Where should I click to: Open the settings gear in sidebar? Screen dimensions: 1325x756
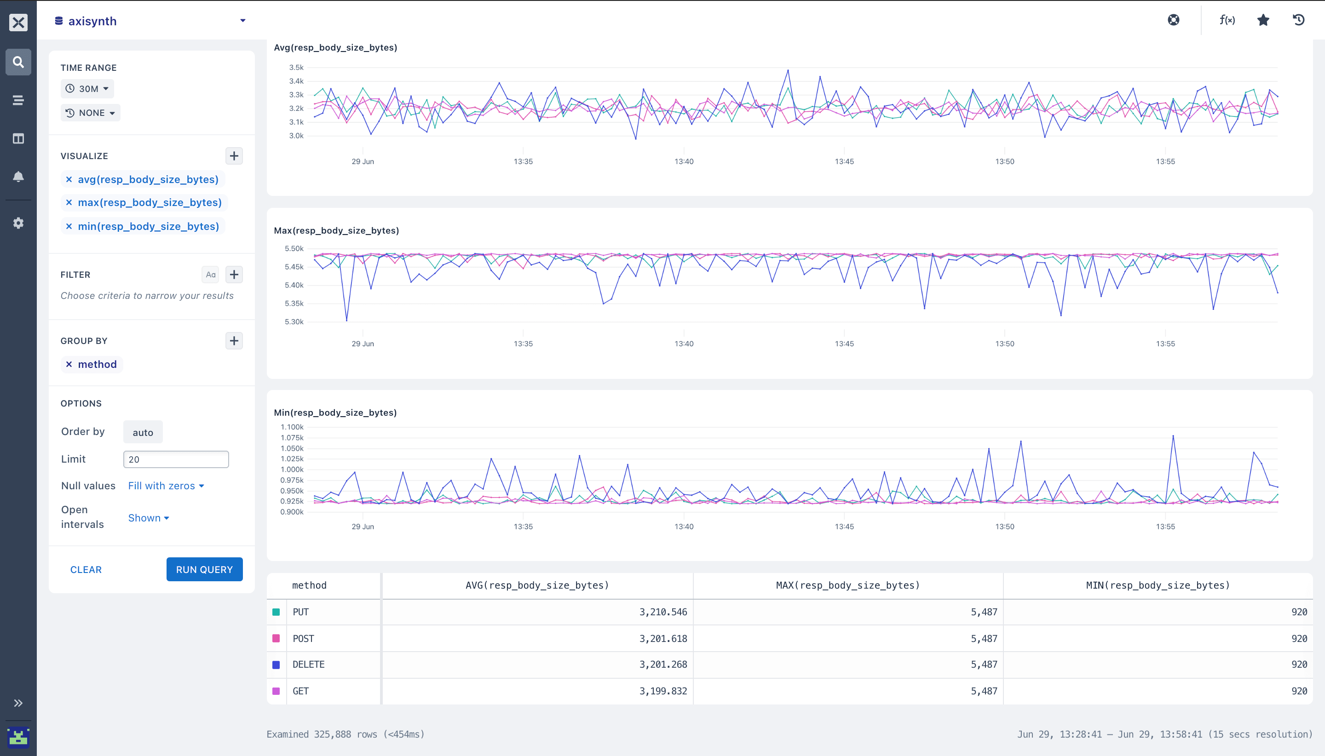point(18,223)
